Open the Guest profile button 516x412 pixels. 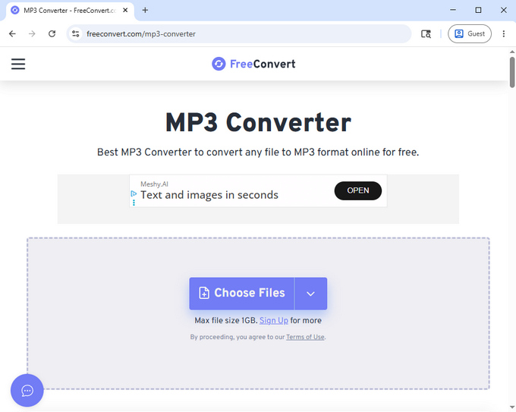(470, 33)
